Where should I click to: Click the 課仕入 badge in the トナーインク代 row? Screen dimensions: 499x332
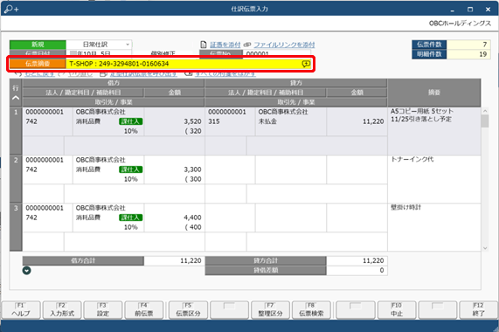click(x=131, y=169)
